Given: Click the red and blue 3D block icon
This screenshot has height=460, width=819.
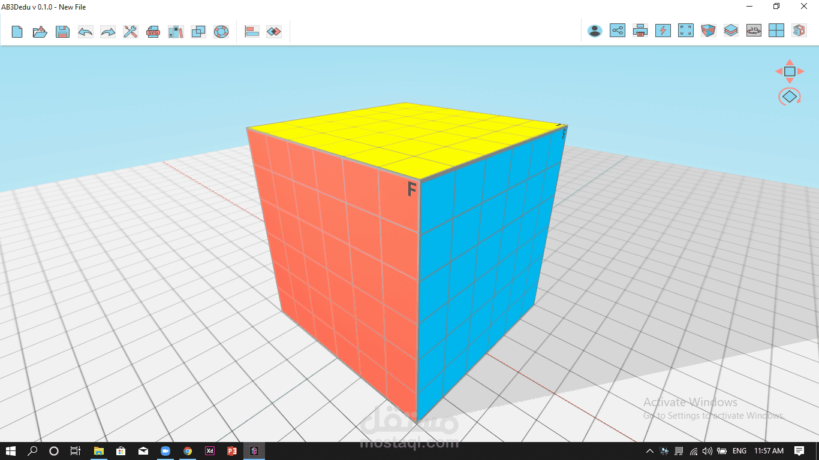Looking at the screenshot, I should [799, 31].
